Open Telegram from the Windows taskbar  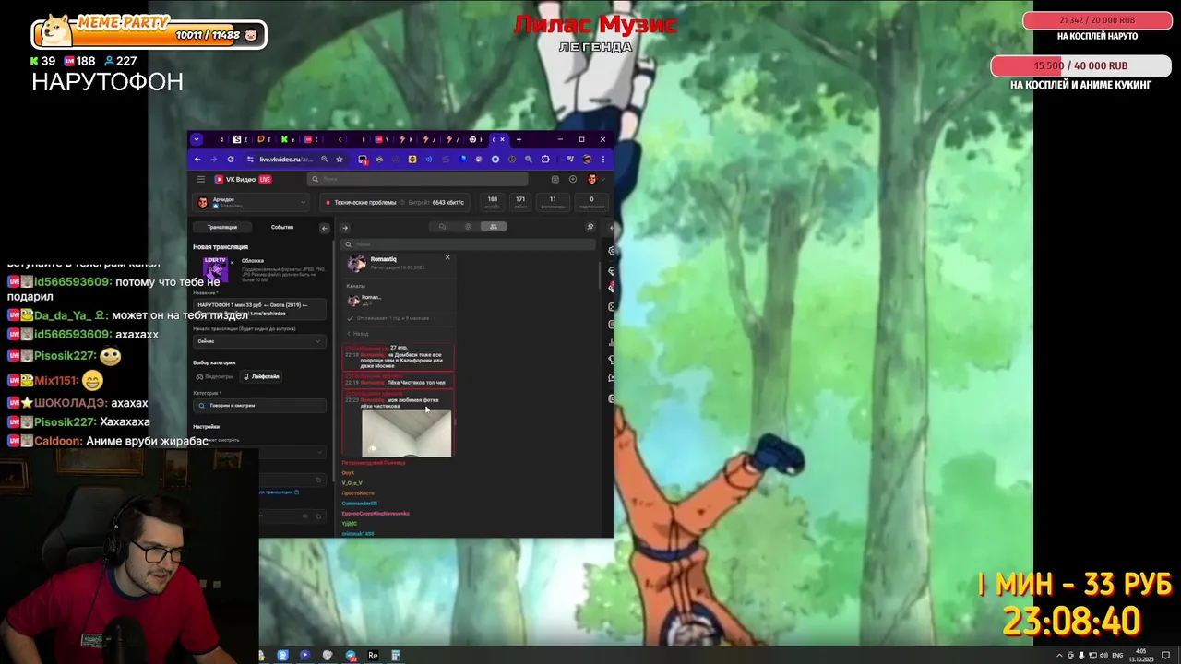click(351, 656)
